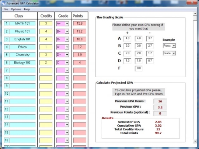This screenshot has height=149, width=199.
Task: Click the C+ scale value 2.3 field
Action: (128, 53)
